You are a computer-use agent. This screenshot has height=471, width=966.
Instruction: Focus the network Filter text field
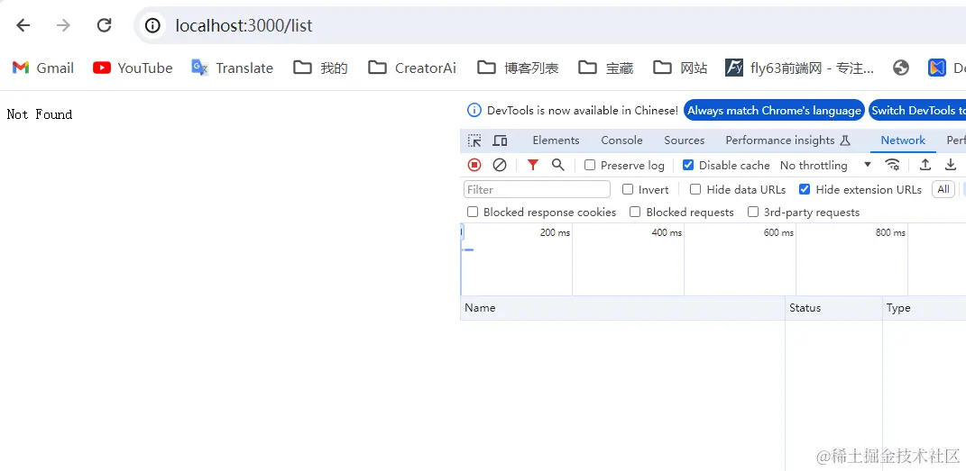pyautogui.click(x=537, y=189)
